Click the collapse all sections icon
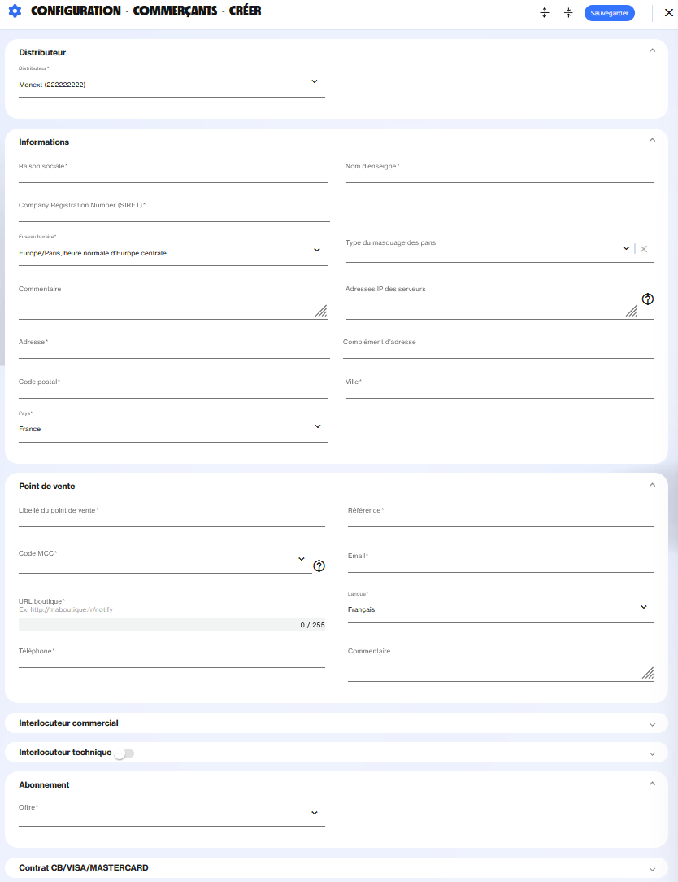678x882 pixels. point(568,13)
